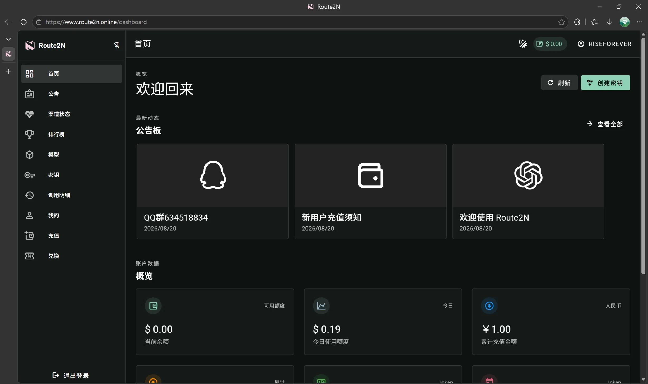Click the $ 0.19 今日使用额度 value
648x384 pixels.
327,329
